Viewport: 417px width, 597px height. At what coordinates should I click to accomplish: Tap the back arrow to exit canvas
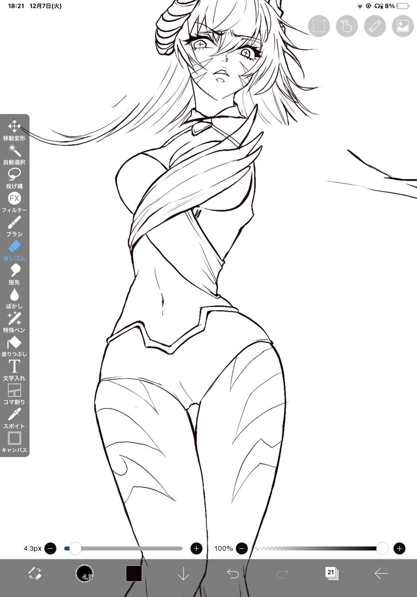[x=381, y=574]
